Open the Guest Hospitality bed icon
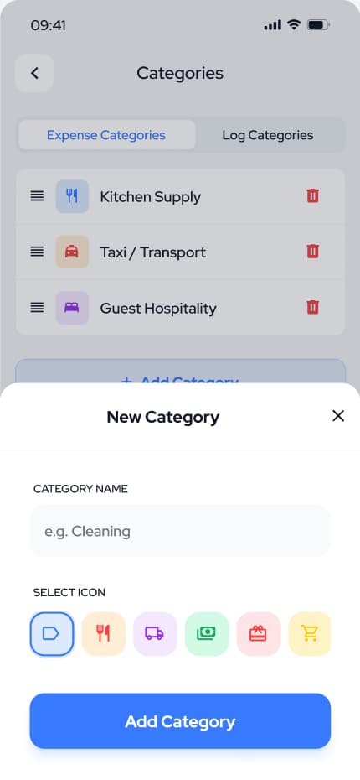 tap(72, 308)
